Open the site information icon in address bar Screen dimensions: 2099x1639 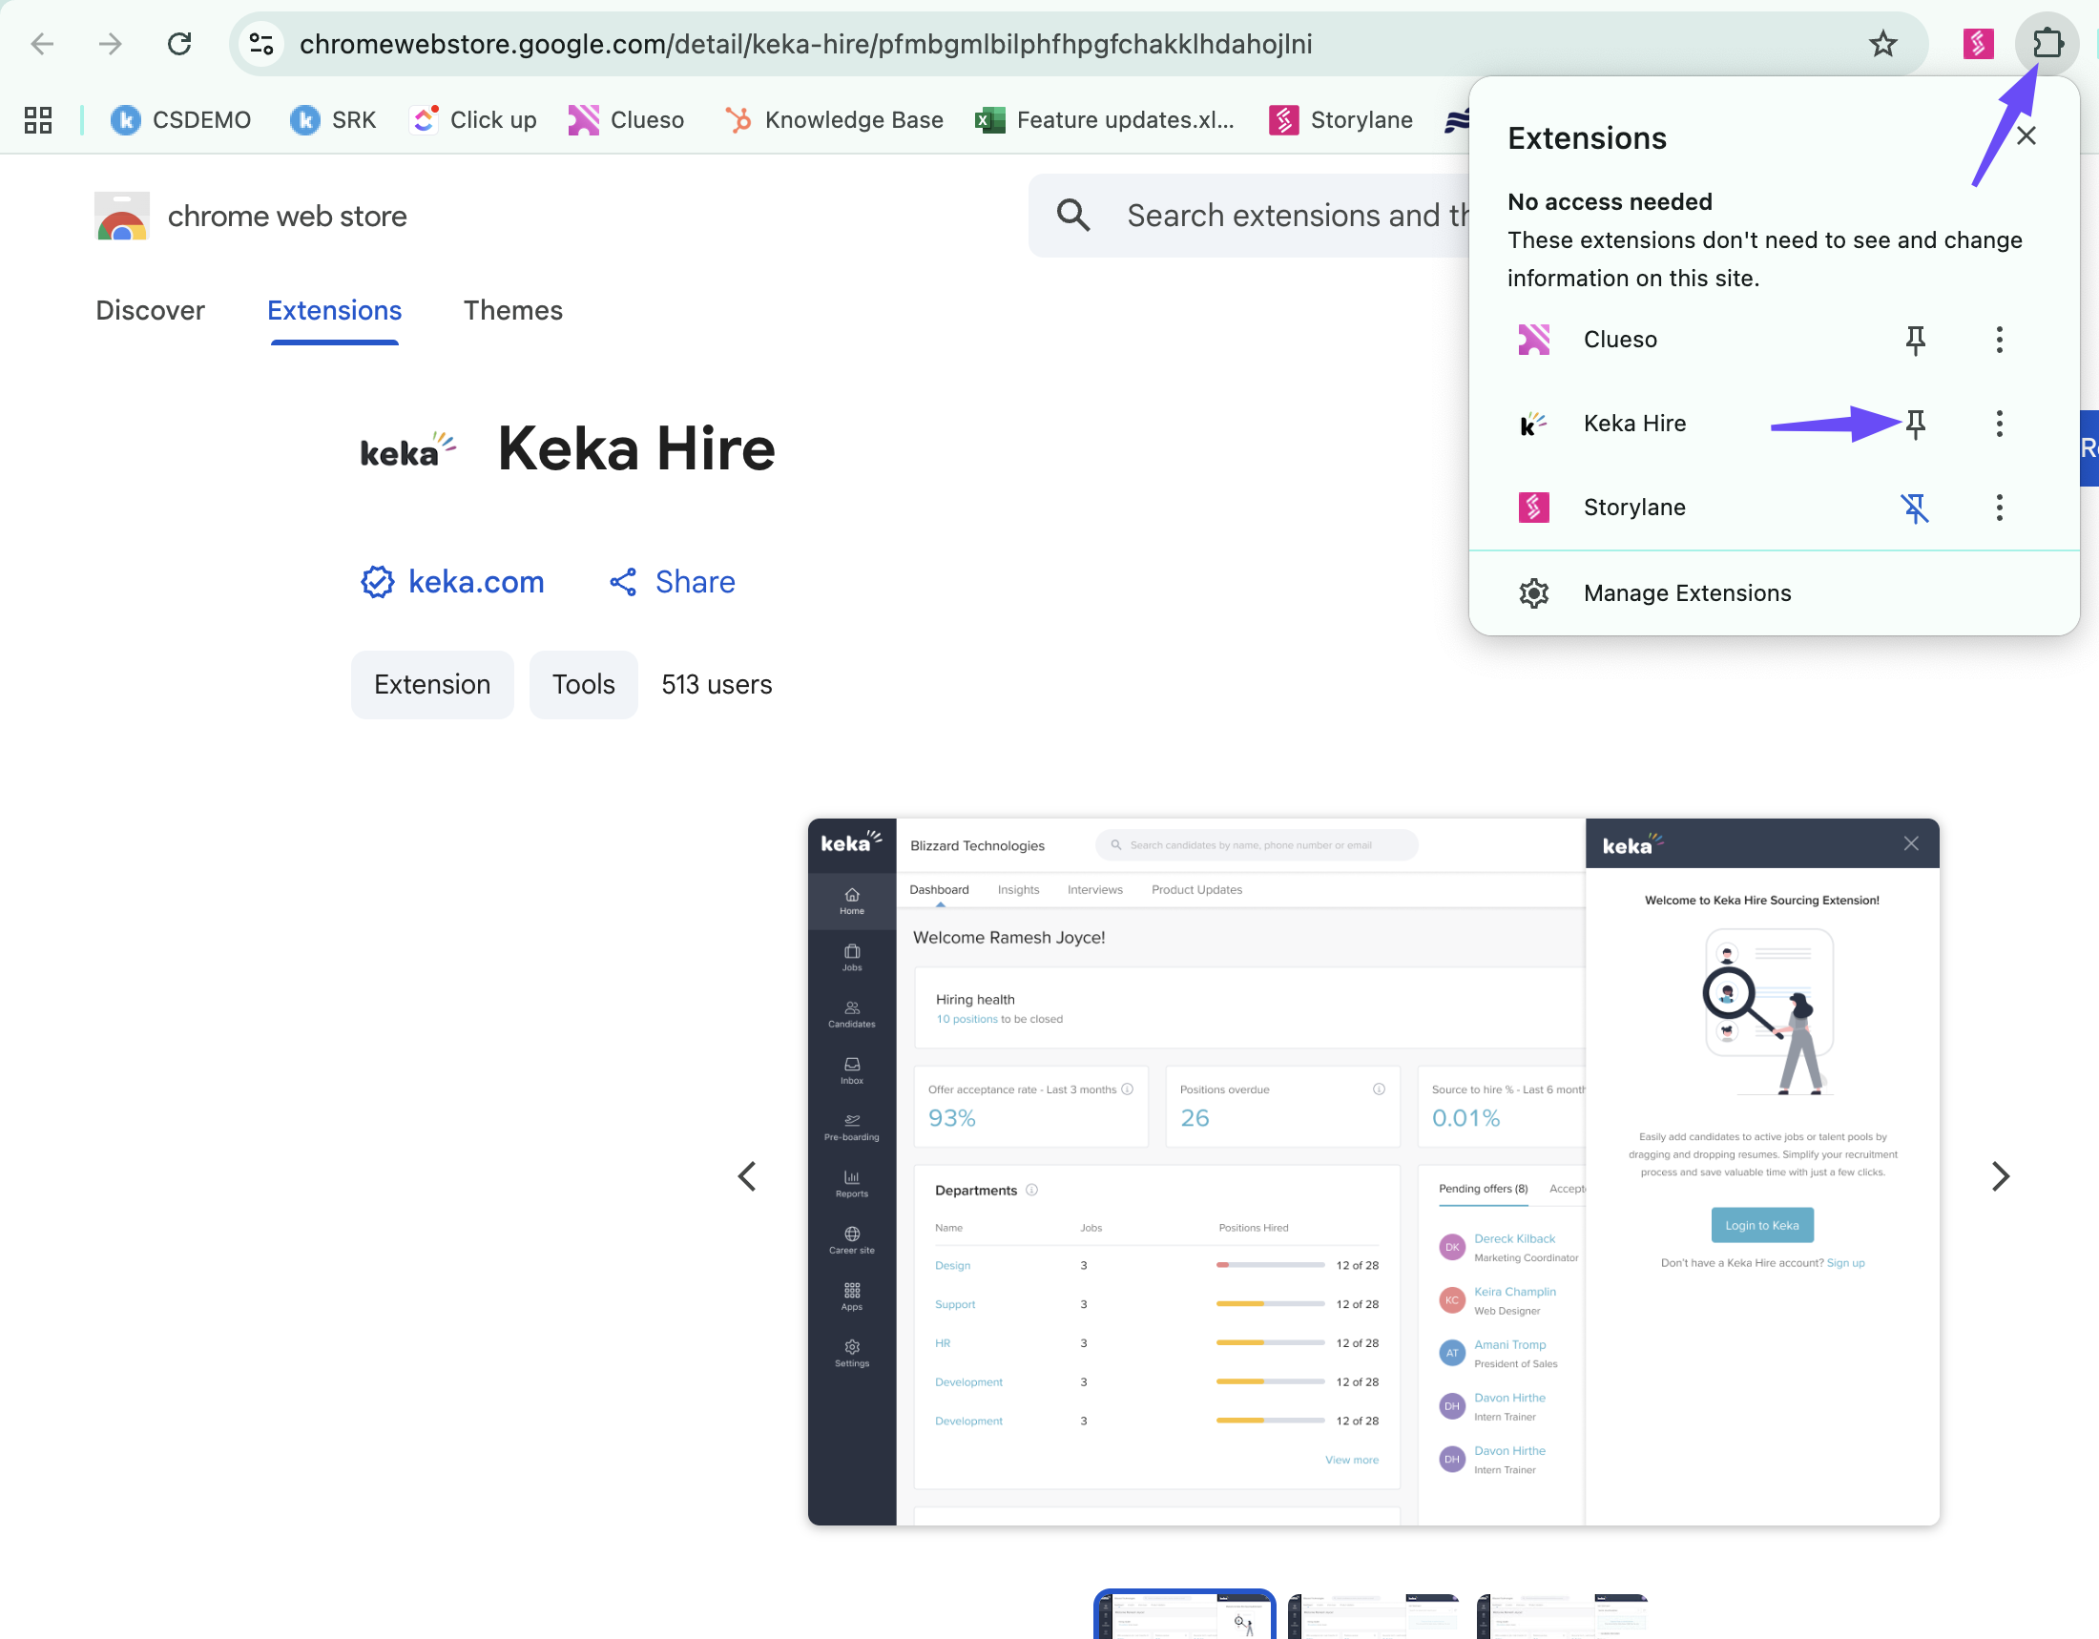pyautogui.click(x=261, y=43)
